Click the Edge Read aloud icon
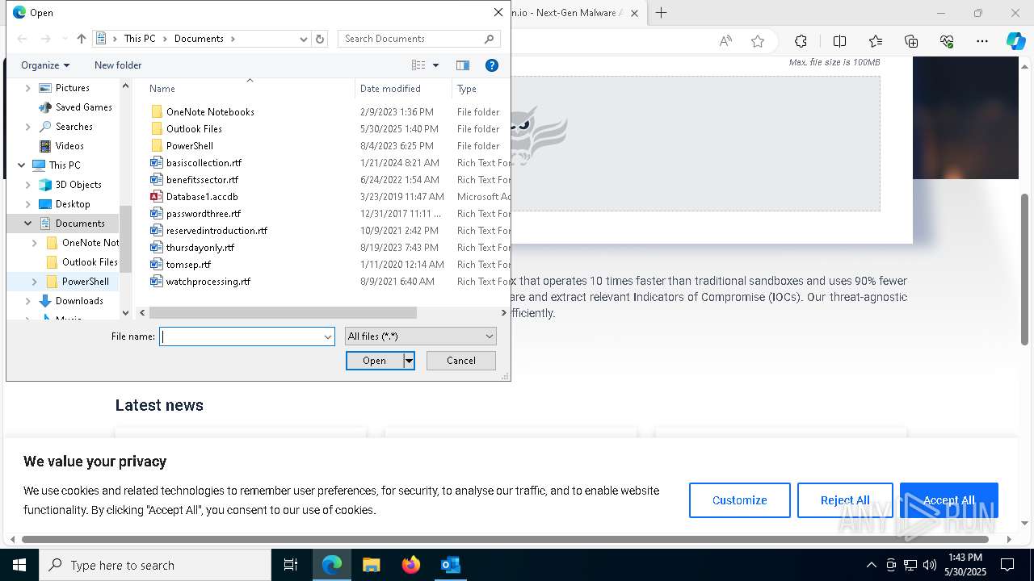The width and height of the screenshot is (1034, 581). [725, 41]
